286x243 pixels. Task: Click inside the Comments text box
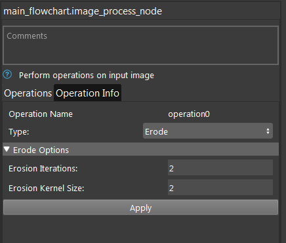(x=140, y=45)
